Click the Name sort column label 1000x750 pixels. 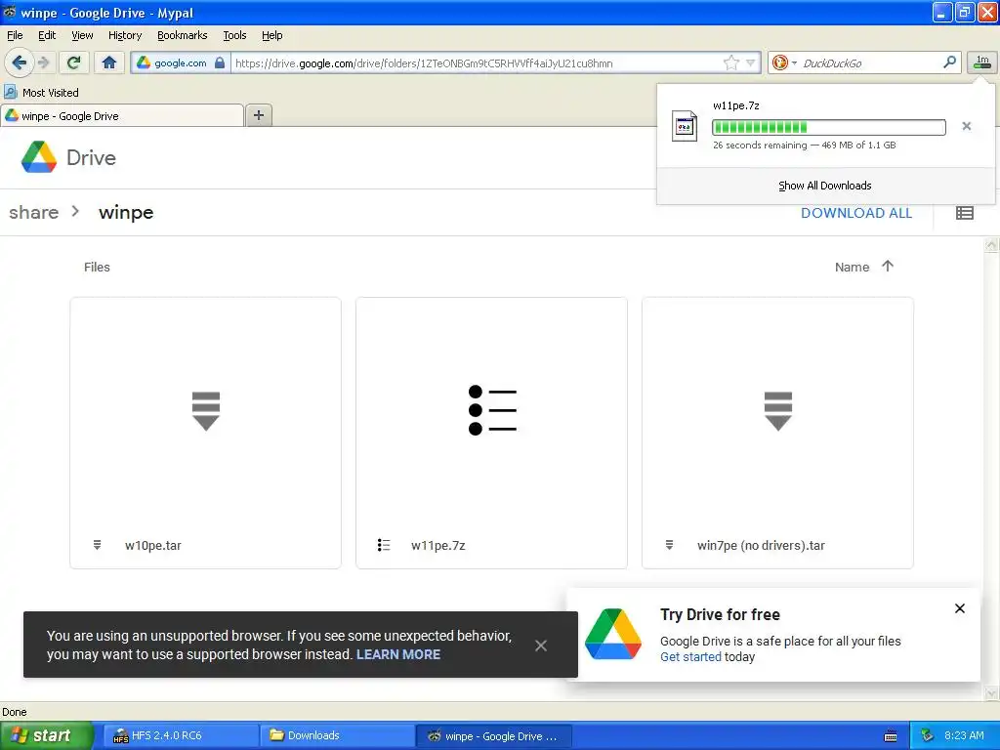[x=852, y=268]
